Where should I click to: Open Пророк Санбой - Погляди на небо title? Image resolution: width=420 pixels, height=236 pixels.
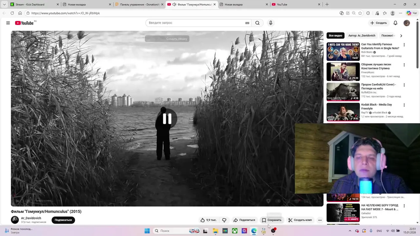click(379, 87)
